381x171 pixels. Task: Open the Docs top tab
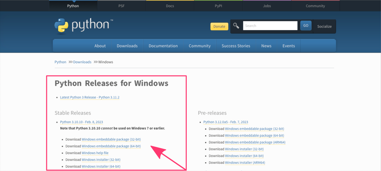point(170,6)
